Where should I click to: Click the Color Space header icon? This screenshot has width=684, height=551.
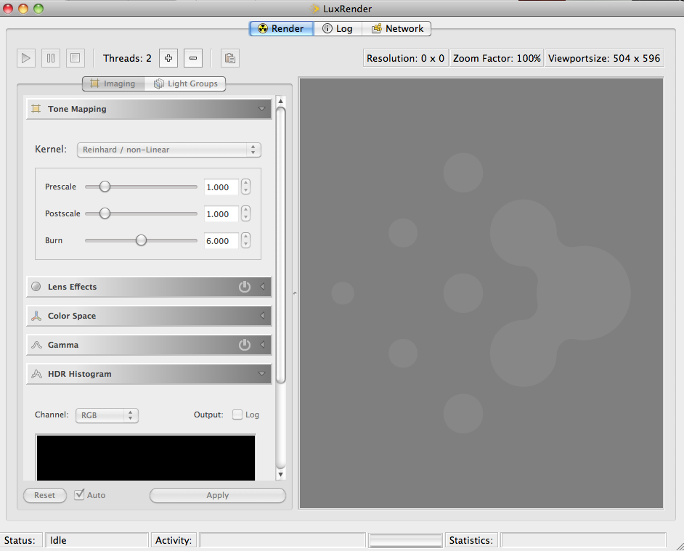(36, 316)
